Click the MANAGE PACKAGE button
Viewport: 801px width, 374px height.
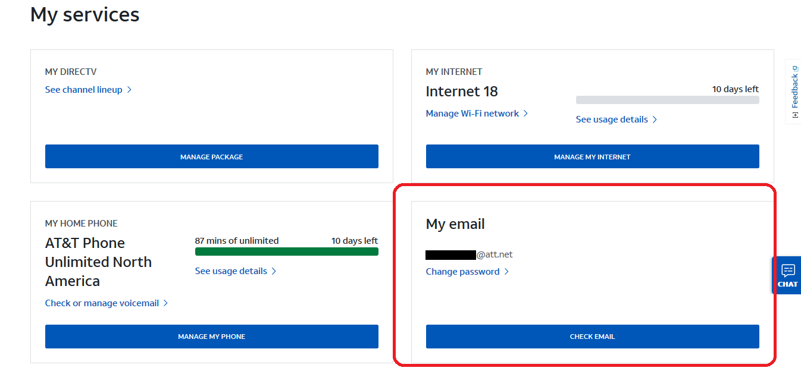(x=212, y=156)
